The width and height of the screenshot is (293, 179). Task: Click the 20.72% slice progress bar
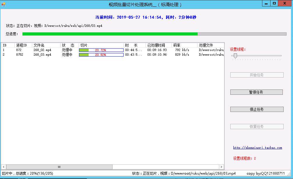pos(101,50)
